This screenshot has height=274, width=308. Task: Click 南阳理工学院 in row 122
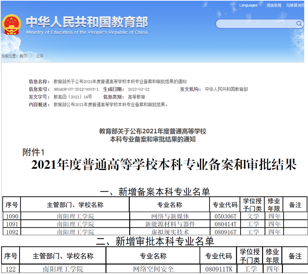63,269
